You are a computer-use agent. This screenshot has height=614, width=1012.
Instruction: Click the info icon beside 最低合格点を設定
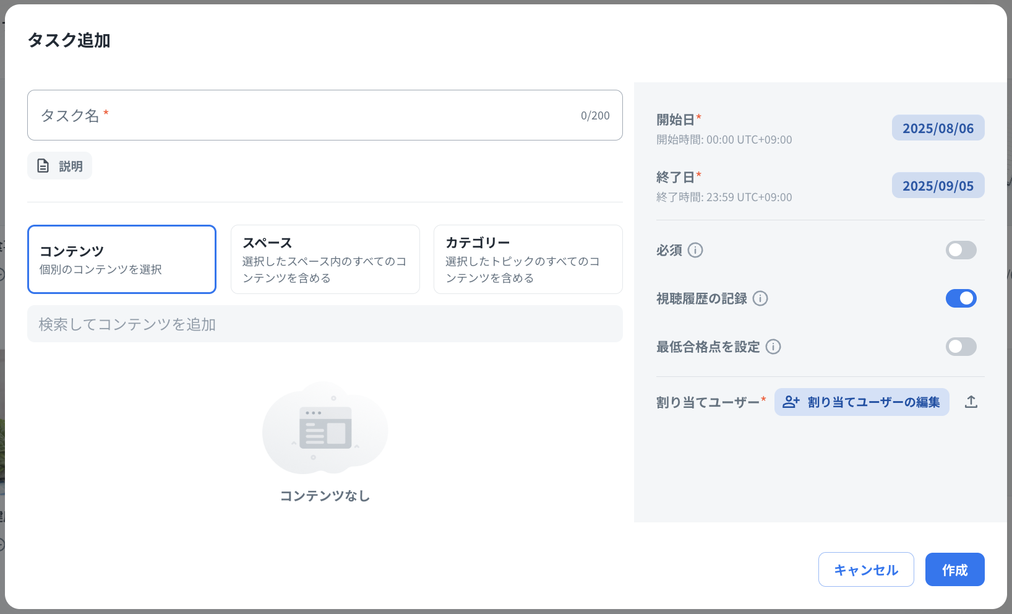[x=773, y=347]
